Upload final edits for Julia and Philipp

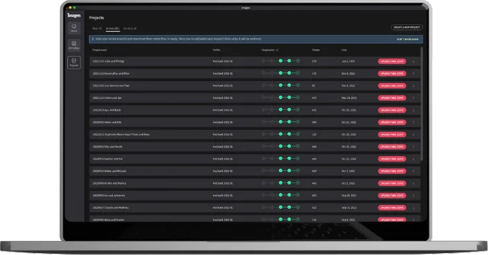[392, 61]
